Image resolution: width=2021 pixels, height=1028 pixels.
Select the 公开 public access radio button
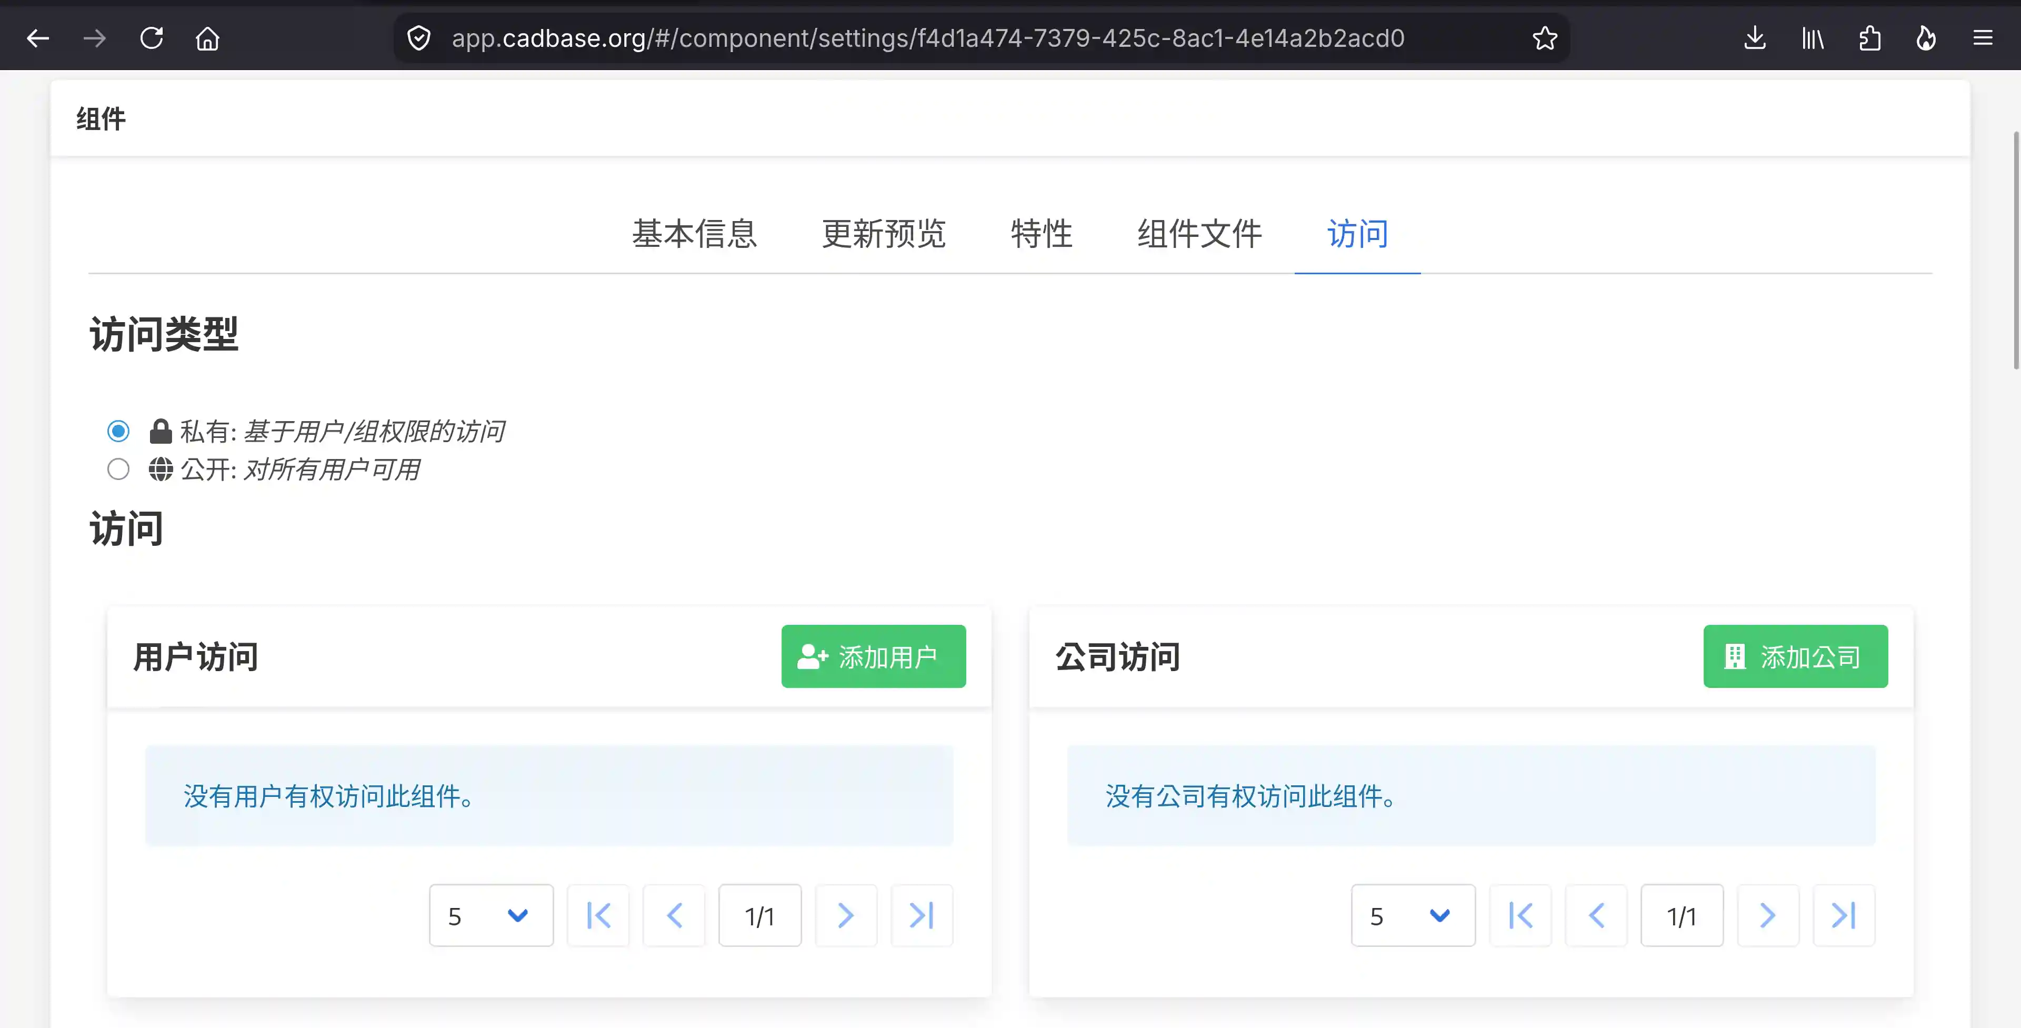point(118,470)
